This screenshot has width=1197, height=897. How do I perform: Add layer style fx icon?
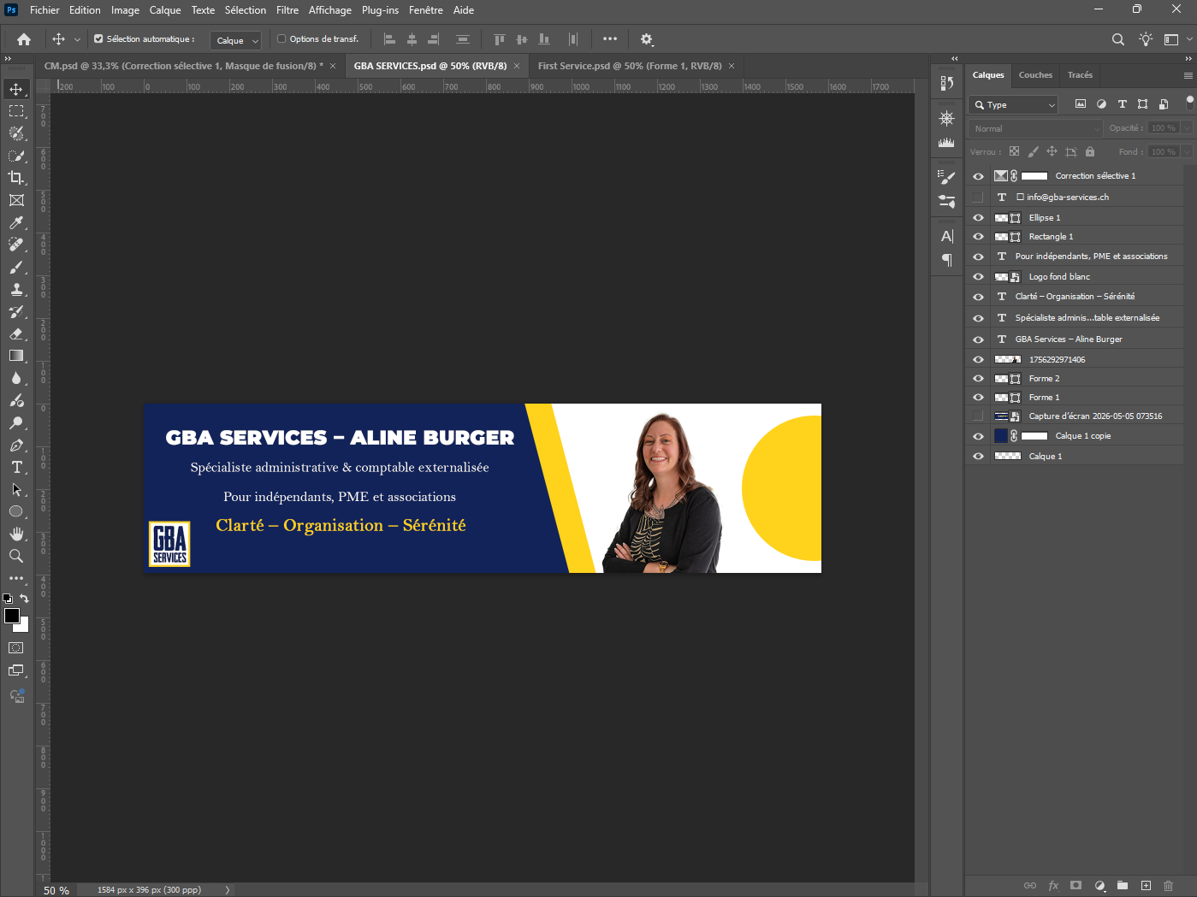(x=1053, y=886)
